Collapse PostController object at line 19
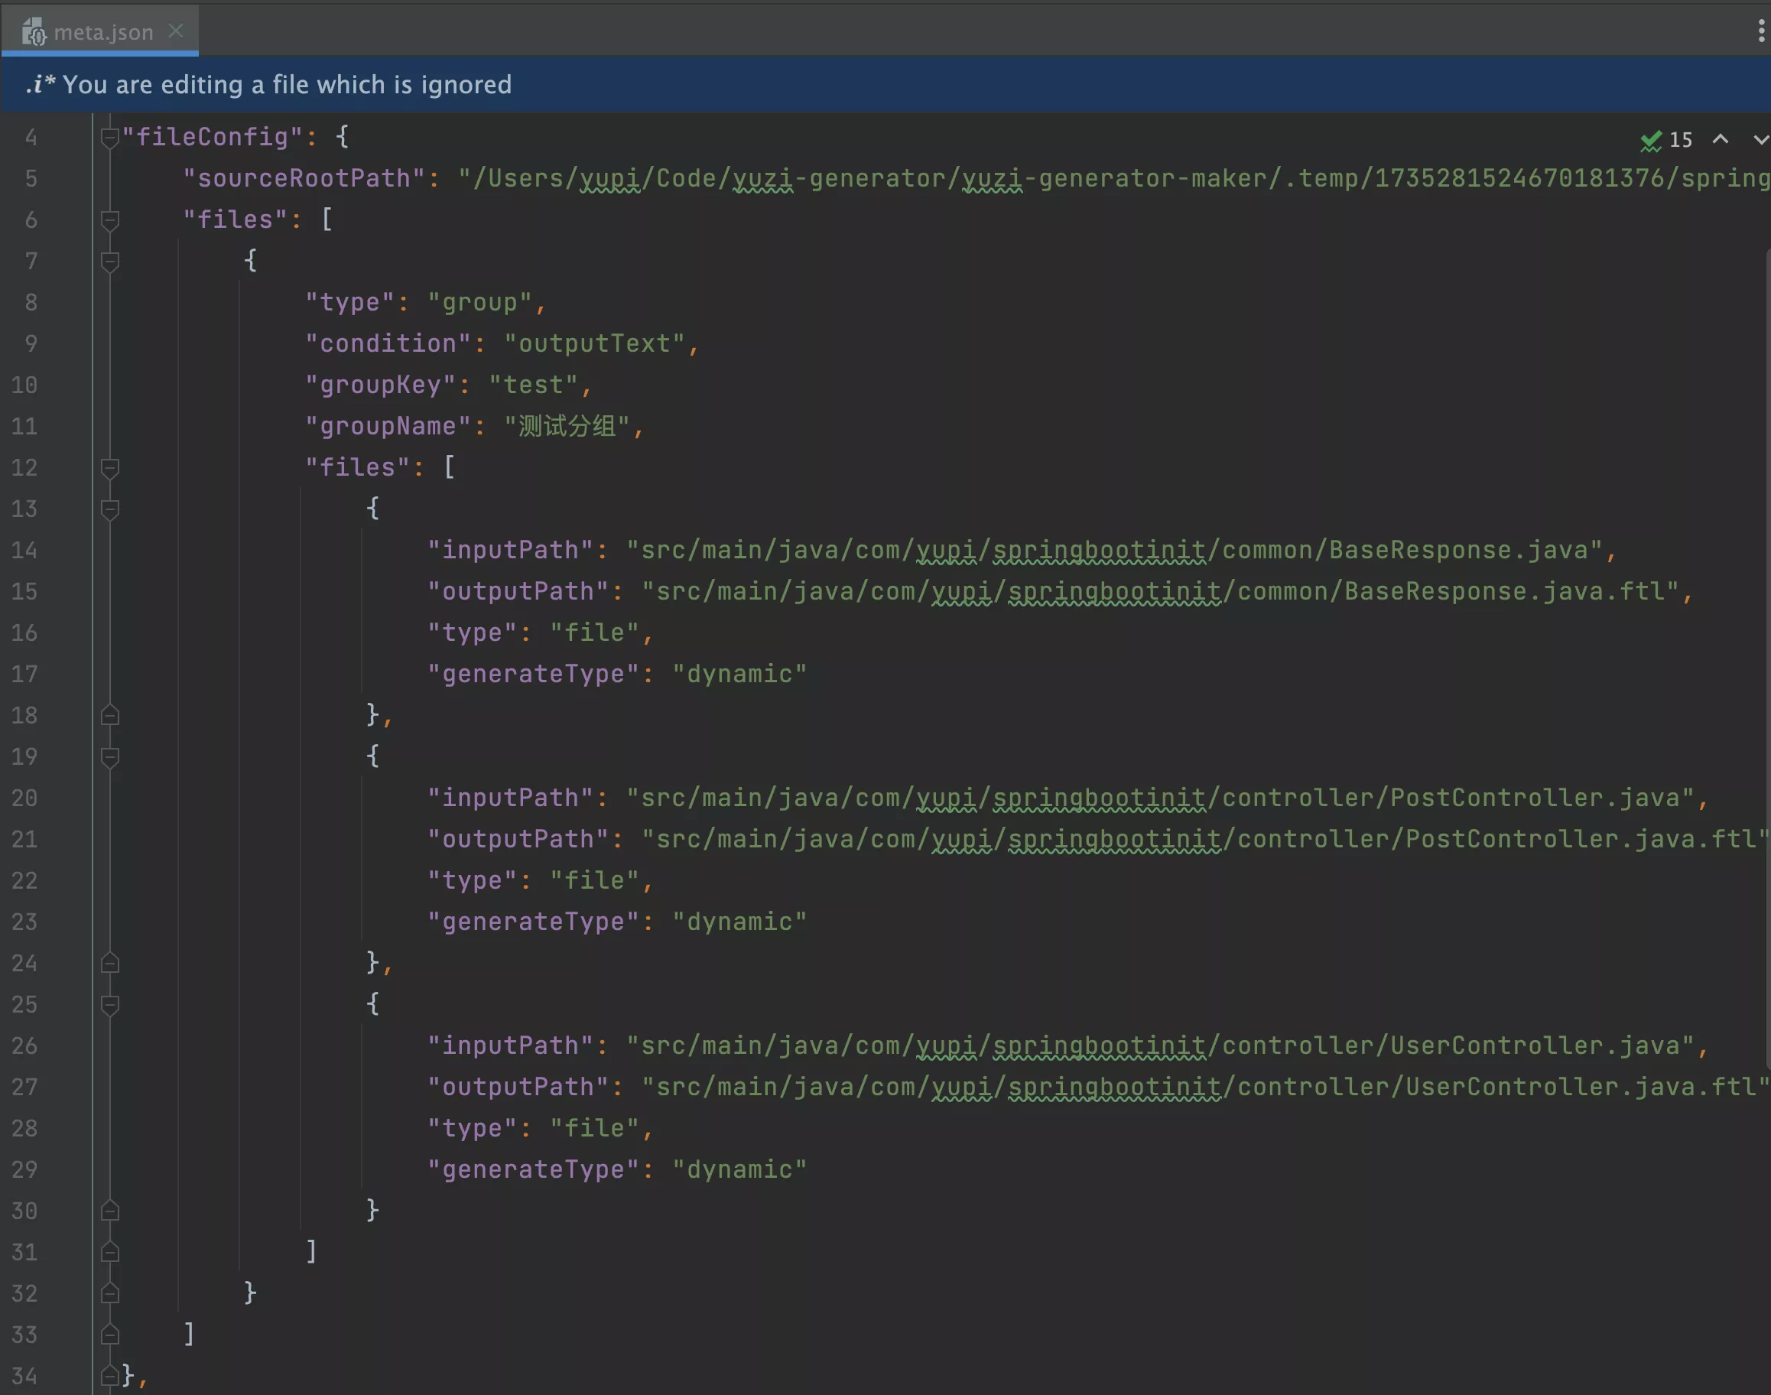 pos(110,757)
